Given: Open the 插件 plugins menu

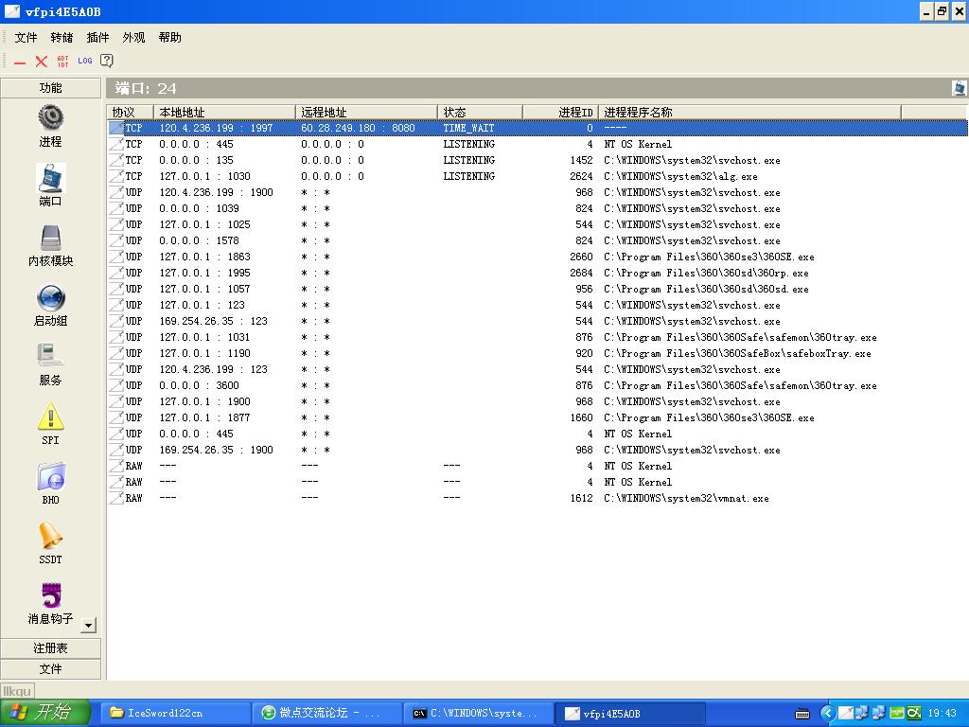Looking at the screenshot, I should tap(97, 38).
